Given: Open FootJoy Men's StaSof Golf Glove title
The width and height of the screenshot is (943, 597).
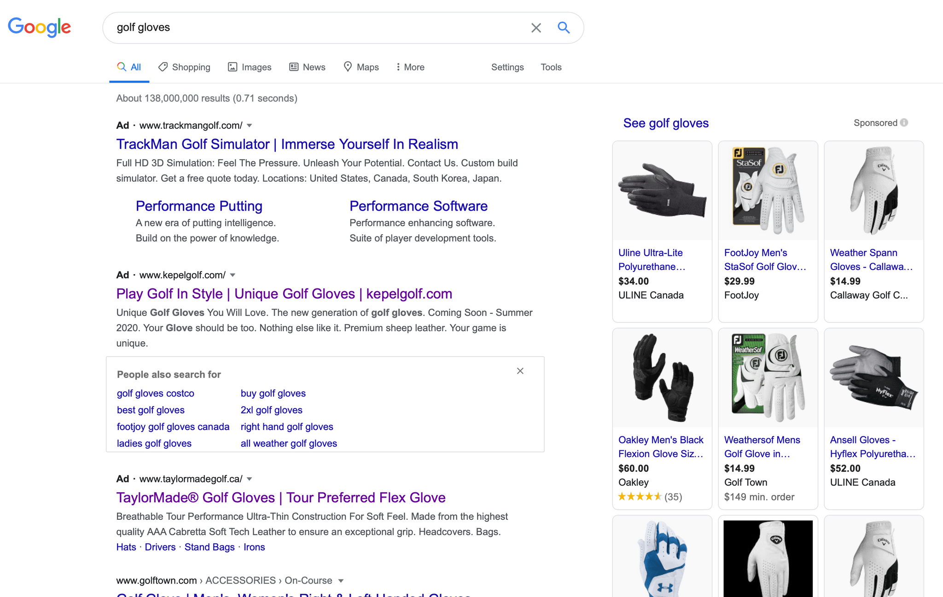Looking at the screenshot, I should 765,259.
